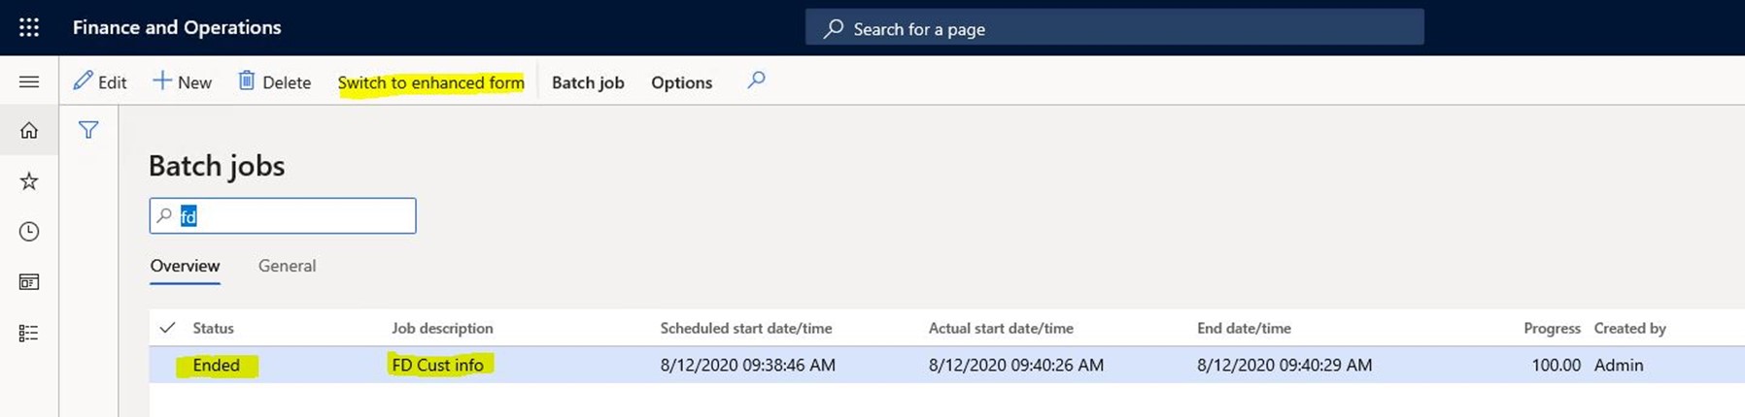1745x417 pixels.
Task: Open Modules list icon in sidebar
Action: (x=29, y=333)
